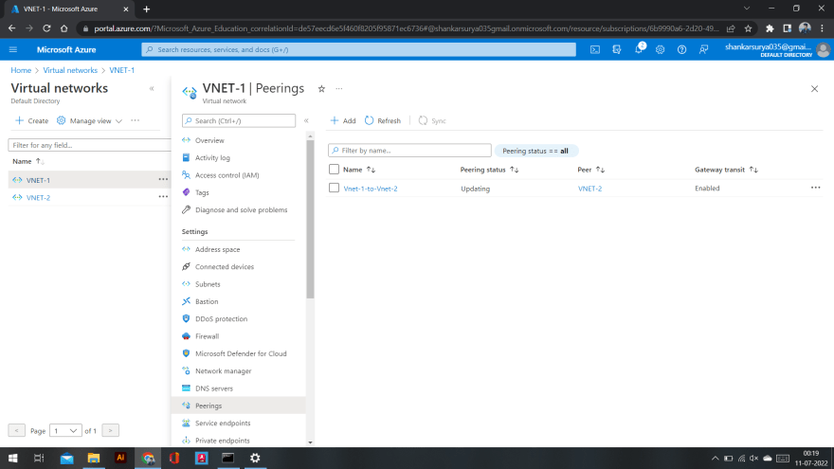Open the Windows Start menu

[x=12, y=458]
